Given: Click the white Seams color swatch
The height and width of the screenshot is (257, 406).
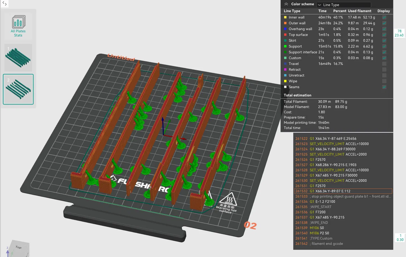Looking at the screenshot, I should coord(285,87).
